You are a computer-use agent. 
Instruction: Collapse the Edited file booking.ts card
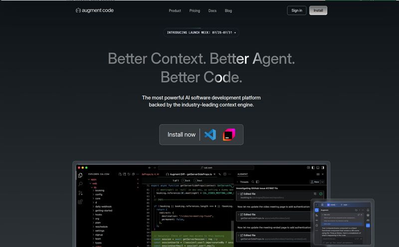point(238,194)
